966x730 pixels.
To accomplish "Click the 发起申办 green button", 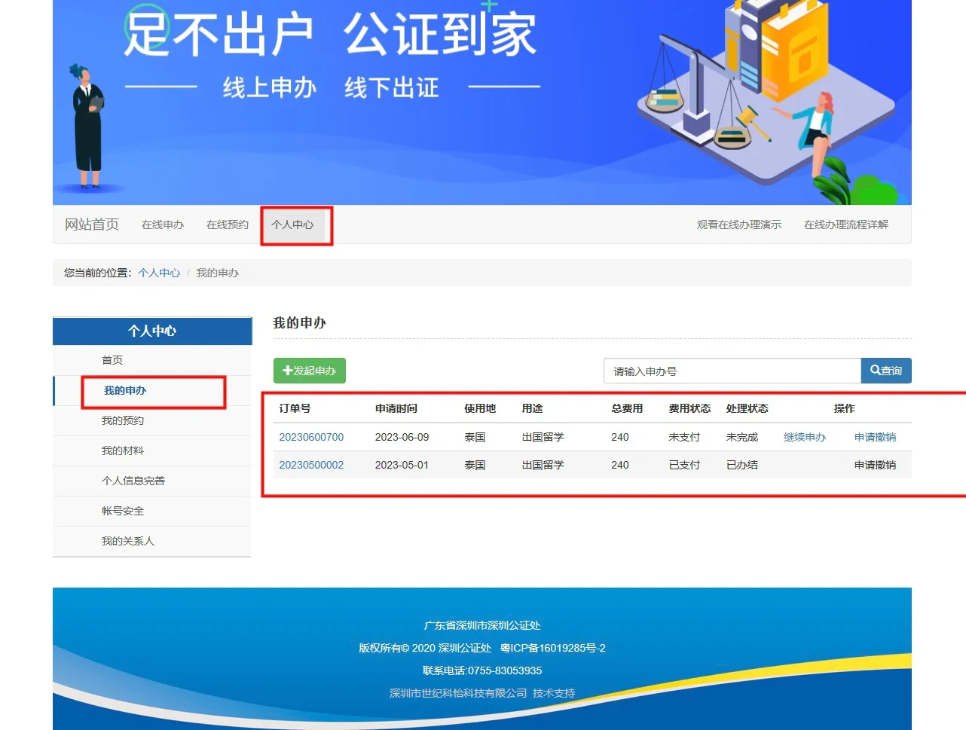I will point(309,371).
